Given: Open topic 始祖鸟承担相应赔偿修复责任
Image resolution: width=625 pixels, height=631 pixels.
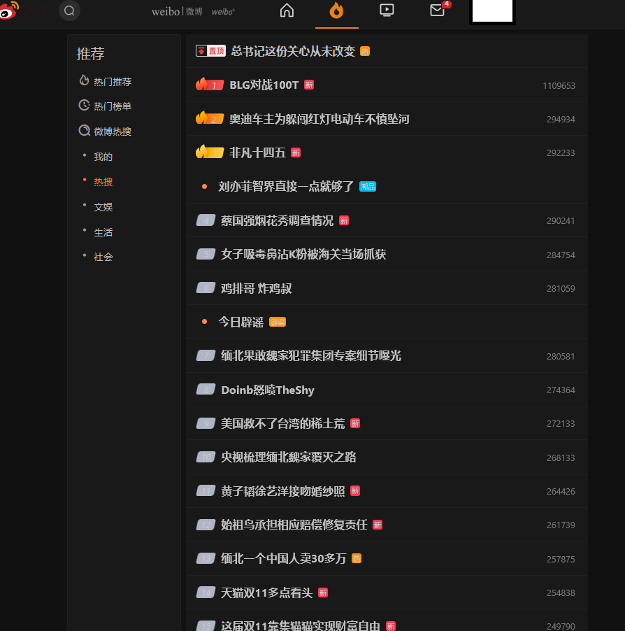Looking at the screenshot, I should point(294,525).
